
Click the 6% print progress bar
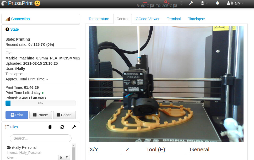(x=40, y=103)
